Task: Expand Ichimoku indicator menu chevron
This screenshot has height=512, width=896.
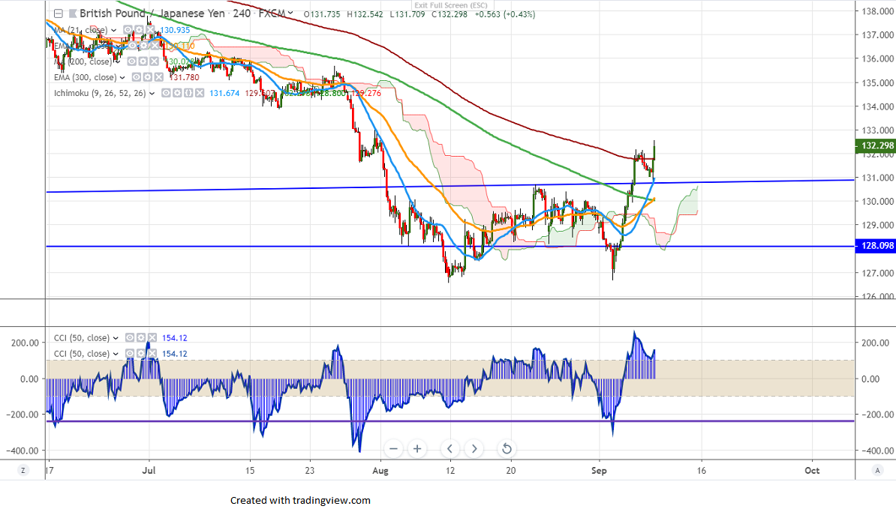Action: (152, 94)
